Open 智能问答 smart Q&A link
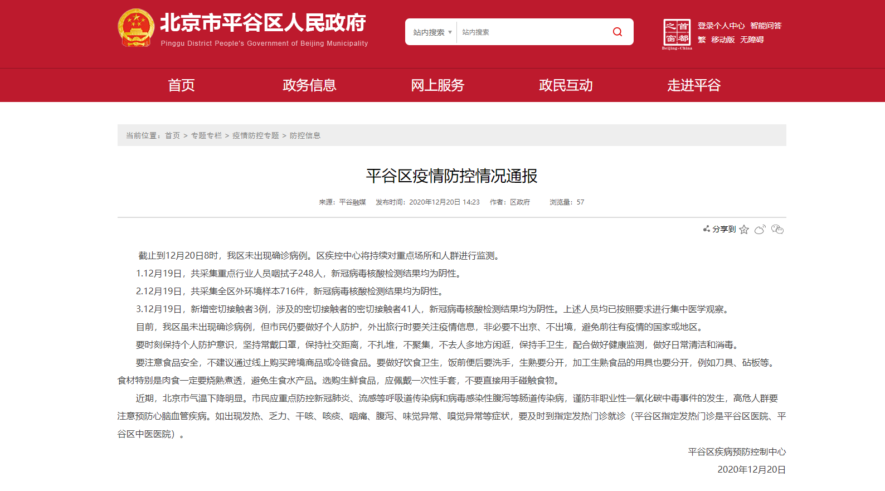The image size is (885, 491). [766, 26]
